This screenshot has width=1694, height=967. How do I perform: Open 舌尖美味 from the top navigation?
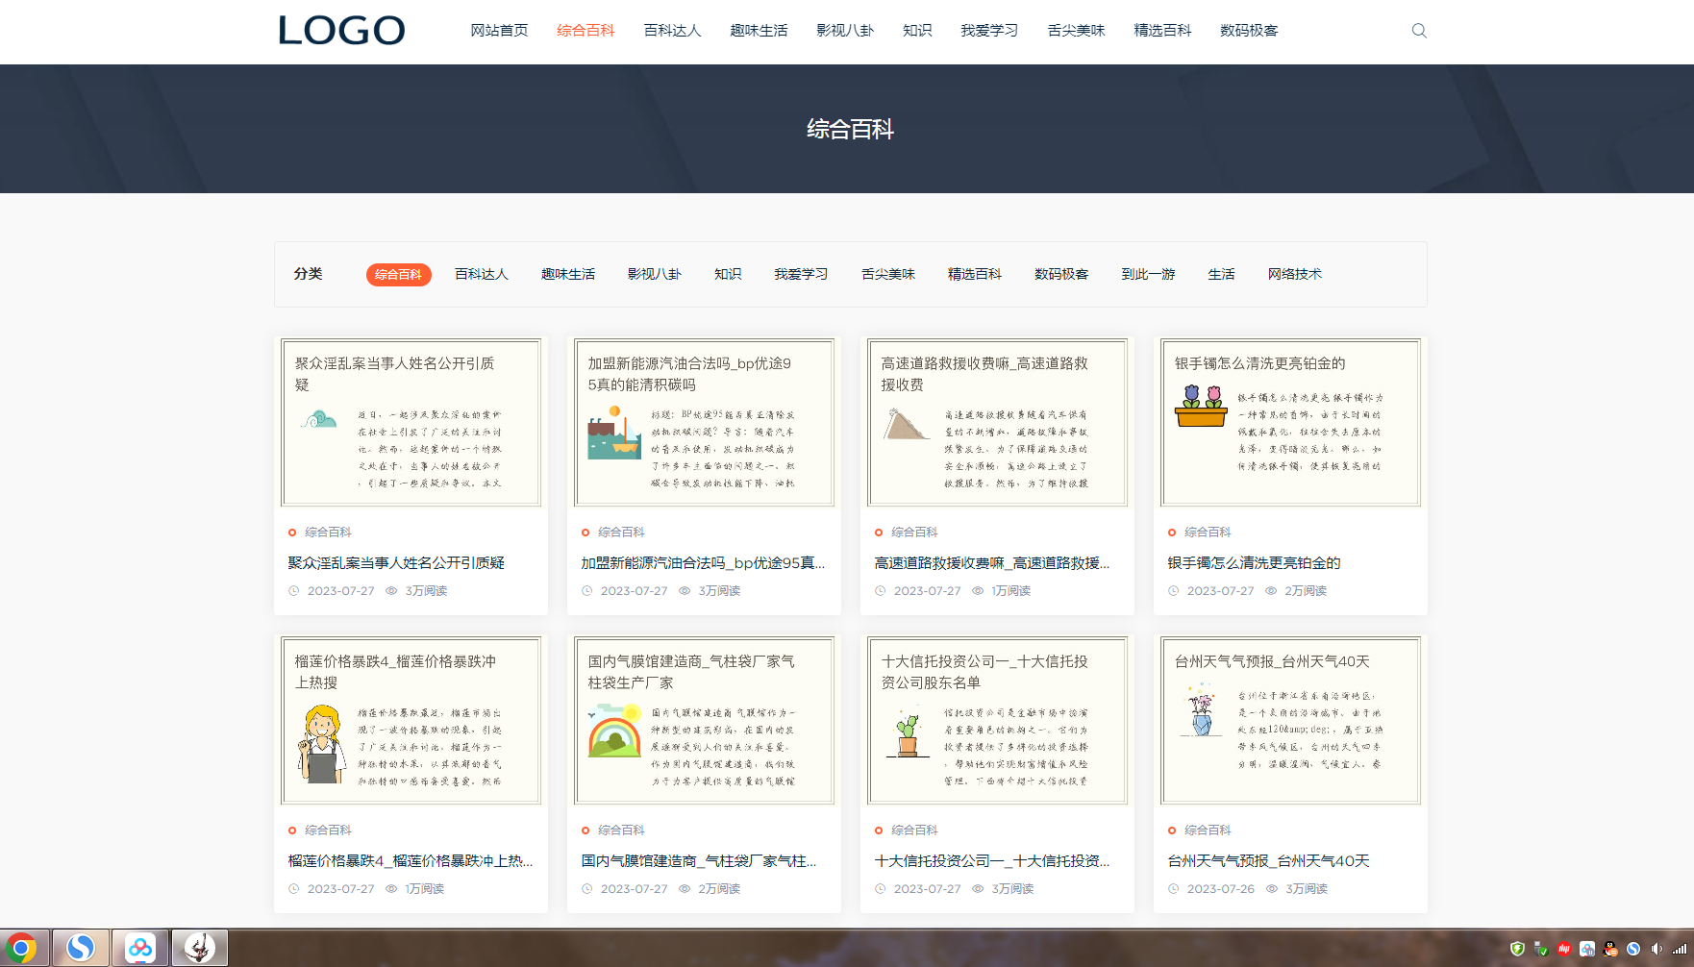(1076, 31)
